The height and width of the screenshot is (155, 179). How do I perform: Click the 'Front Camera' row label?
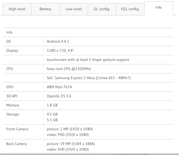(17, 129)
